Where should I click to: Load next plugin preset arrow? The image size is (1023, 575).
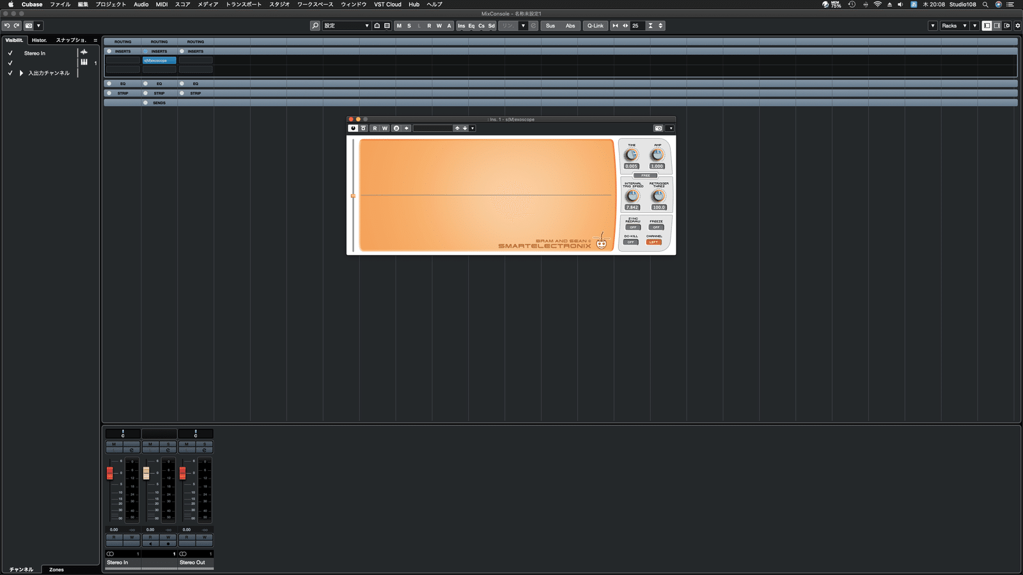pos(465,128)
